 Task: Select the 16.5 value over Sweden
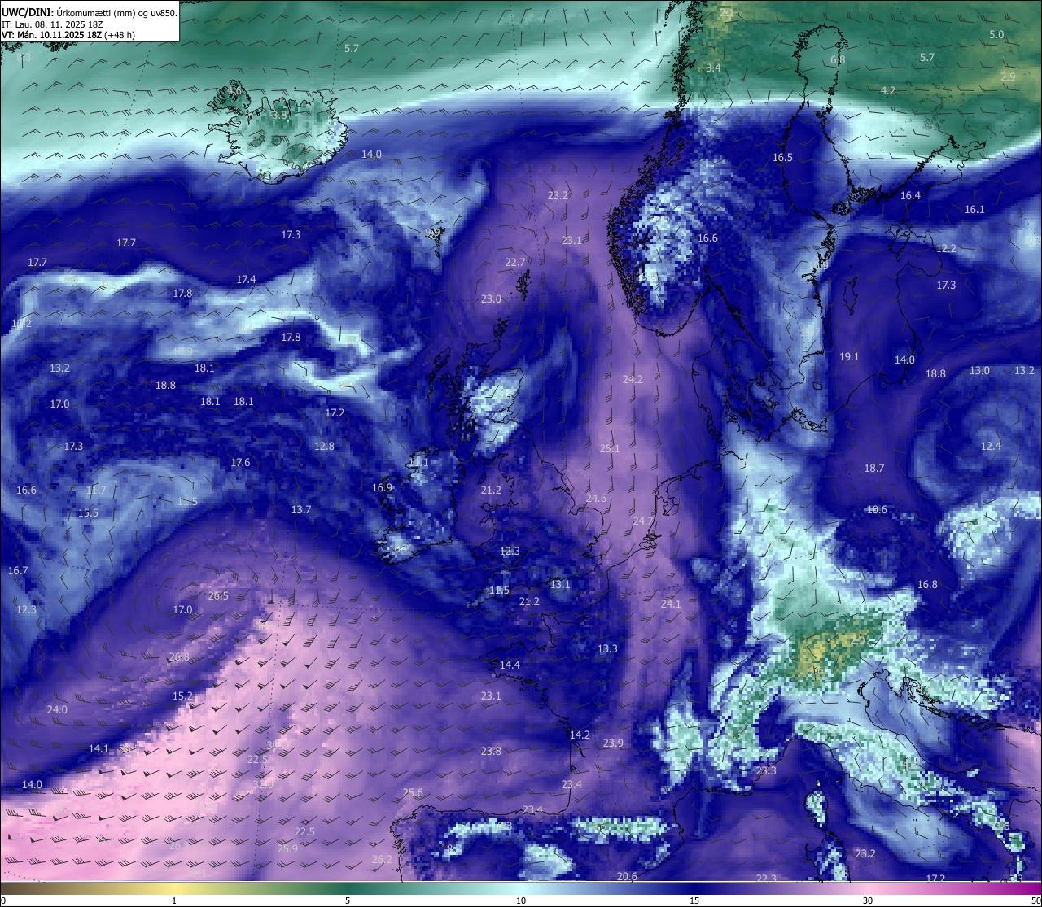coord(782,158)
